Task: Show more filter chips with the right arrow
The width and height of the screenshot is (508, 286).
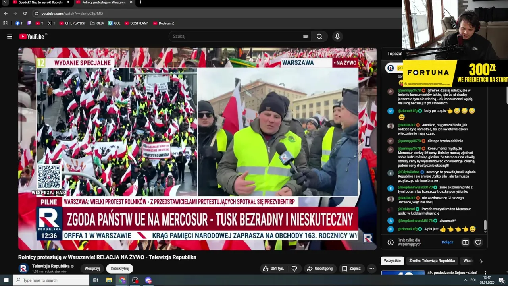Action: click(x=481, y=261)
